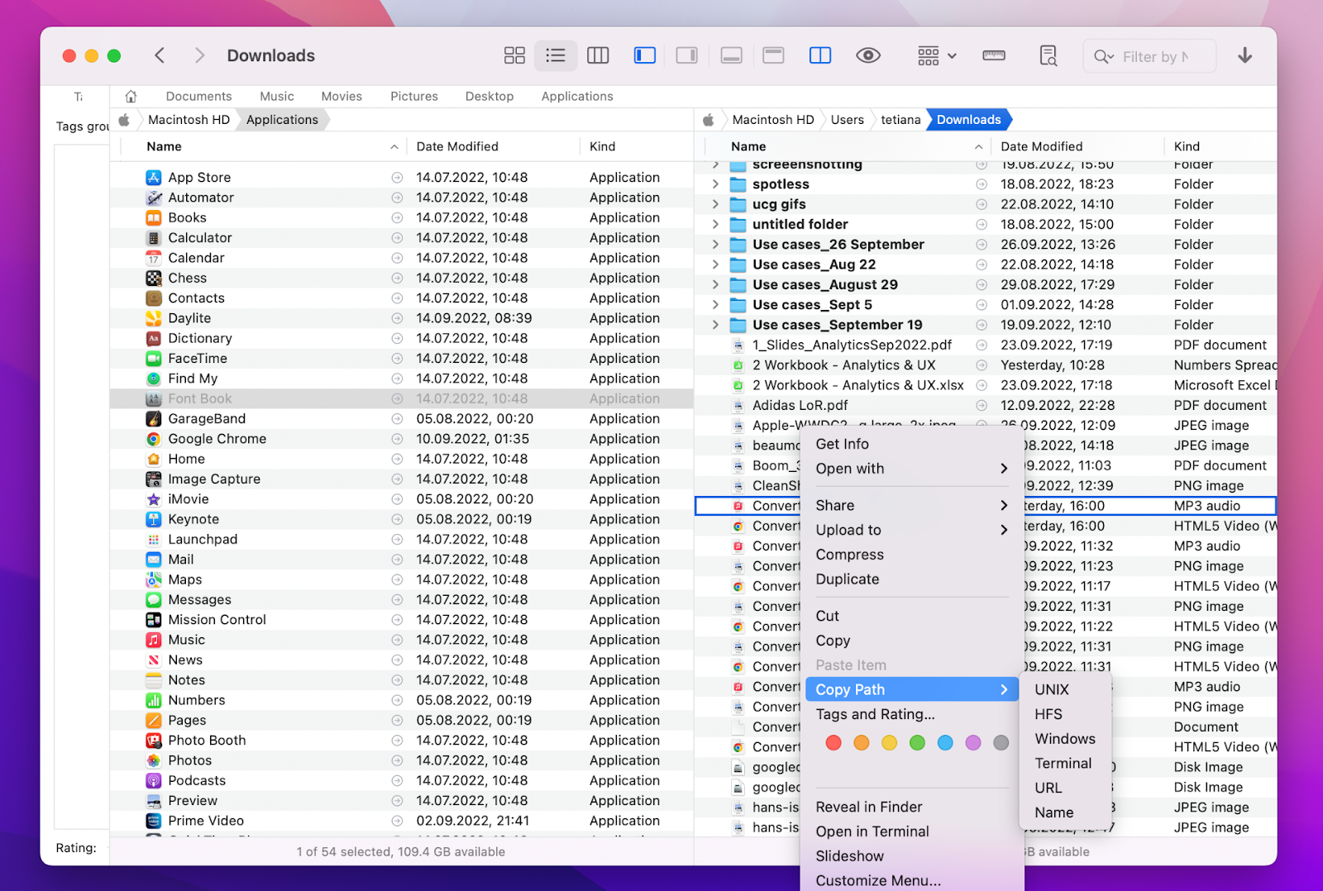Select the GarageBand app icon
The height and width of the screenshot is (891, 1323).
click(154, 418)
